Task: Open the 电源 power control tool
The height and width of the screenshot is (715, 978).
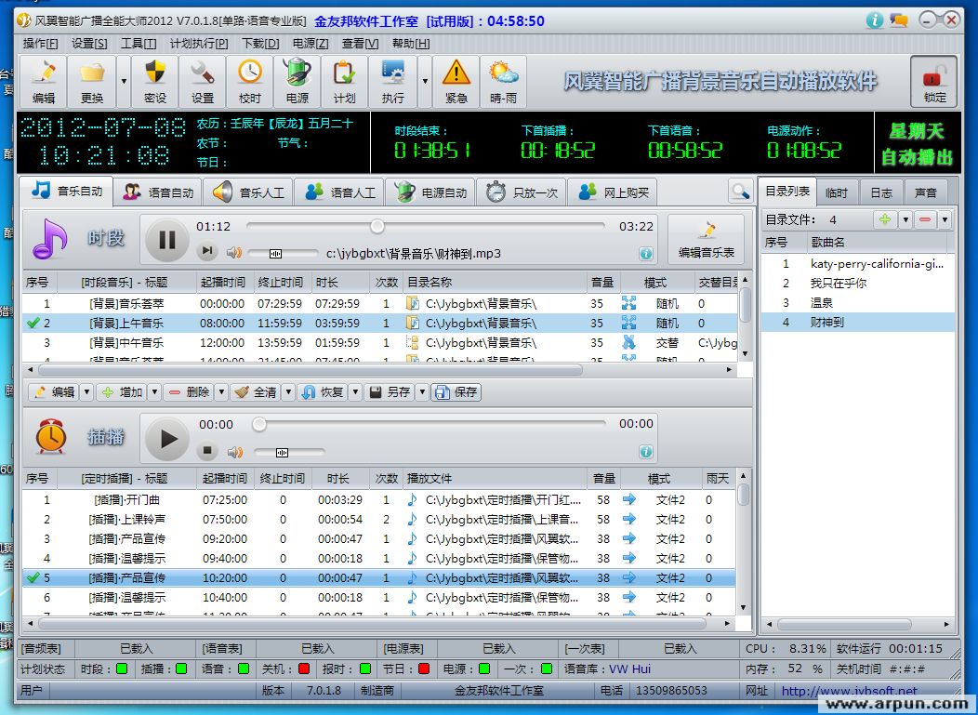Action: click(297, 80)
